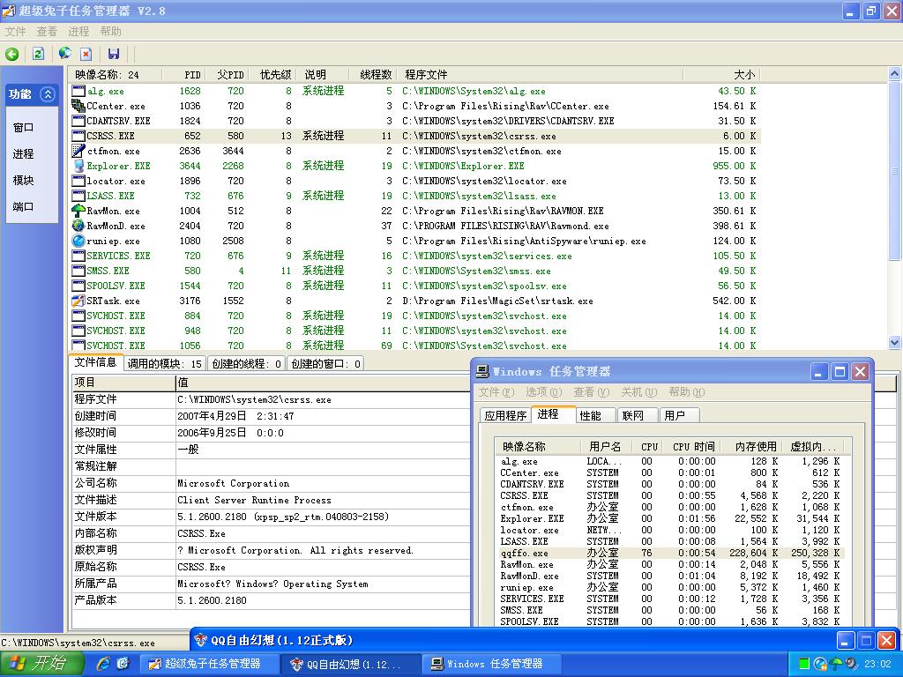Click the green back arrow toolbar icon
This screenshot has height=677, width=903.
[12, 54]
